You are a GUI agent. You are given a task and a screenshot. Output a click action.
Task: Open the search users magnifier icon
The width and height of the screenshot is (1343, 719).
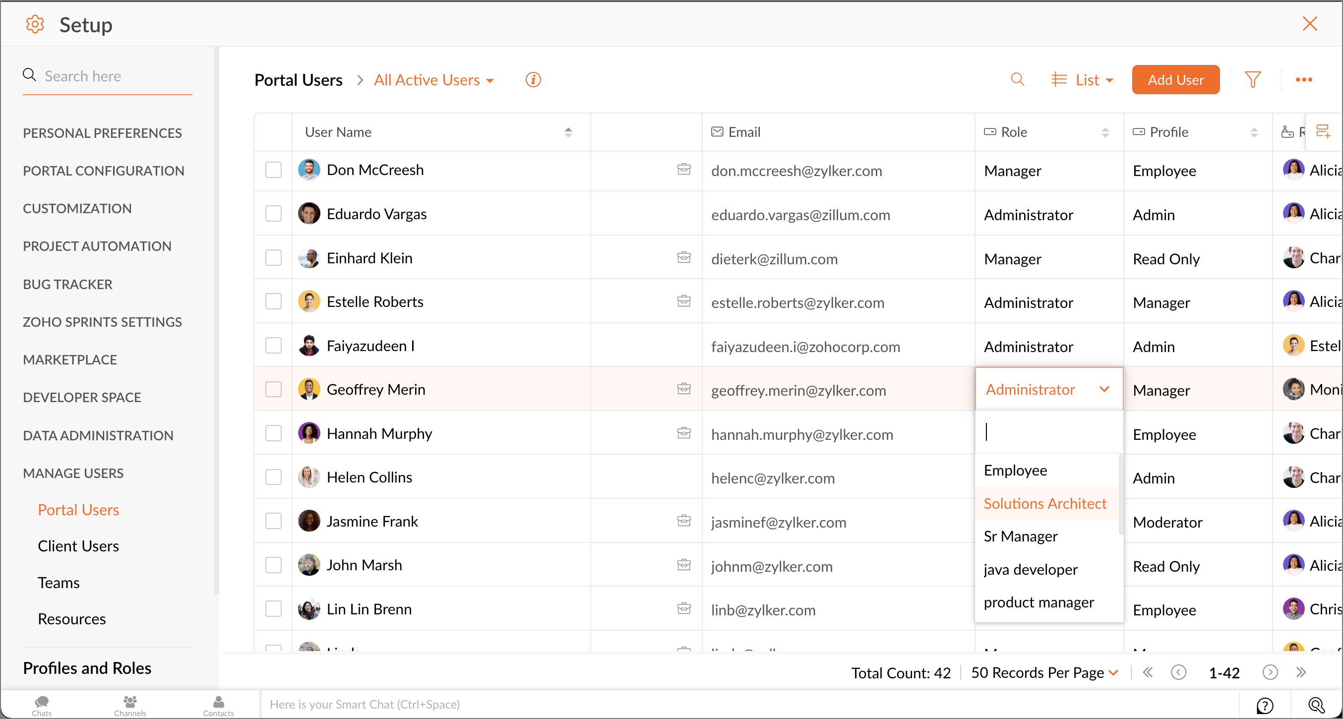[1017, 79]
